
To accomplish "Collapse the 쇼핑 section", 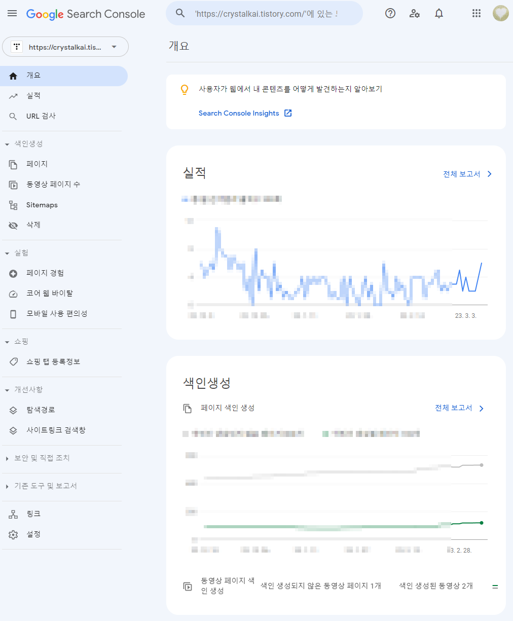I will (7, 342).
